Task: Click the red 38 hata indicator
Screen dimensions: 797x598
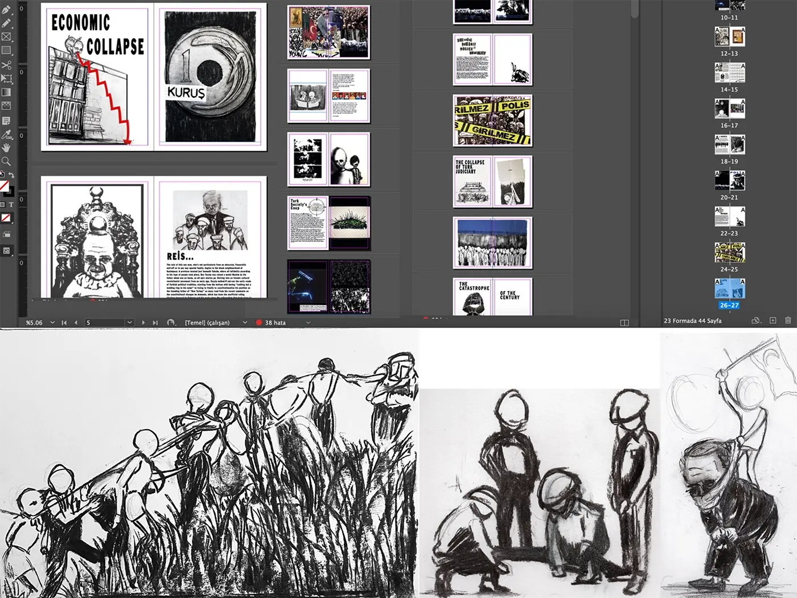Action: tap(270, 323)
